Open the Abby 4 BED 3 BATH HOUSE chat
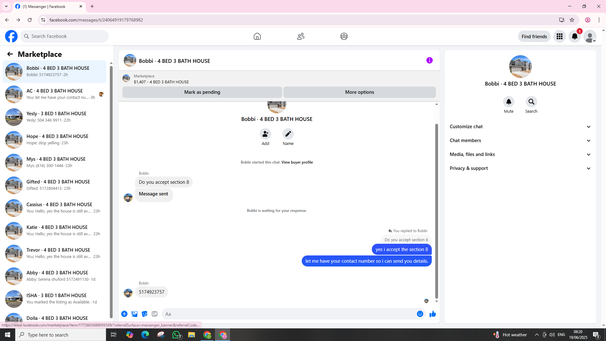606x341 pixels. point(54,276)
